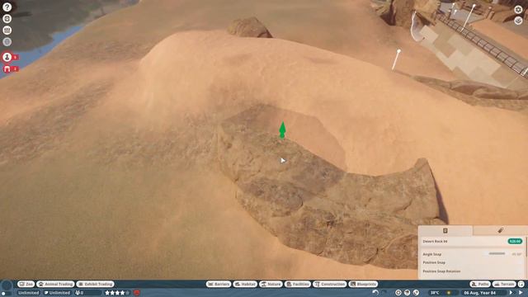The image size is (528, 297).
Task: Click the Unlimited cash display
Action: click(x=28, y=293)
